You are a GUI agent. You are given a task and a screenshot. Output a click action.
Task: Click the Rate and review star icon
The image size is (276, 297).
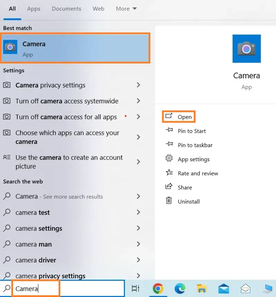click(x=169, y=172)
